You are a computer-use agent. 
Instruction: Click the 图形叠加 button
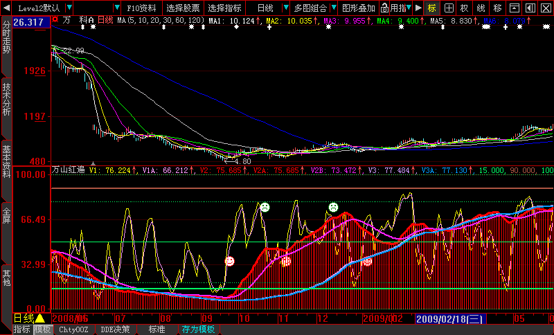358,8
